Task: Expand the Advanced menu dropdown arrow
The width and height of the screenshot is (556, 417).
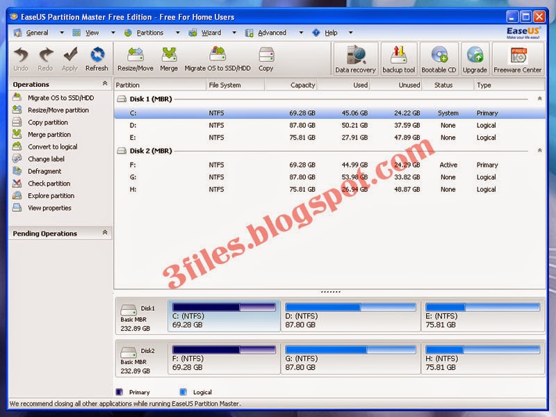Action: pyautogui.click(x=301, y=33)
